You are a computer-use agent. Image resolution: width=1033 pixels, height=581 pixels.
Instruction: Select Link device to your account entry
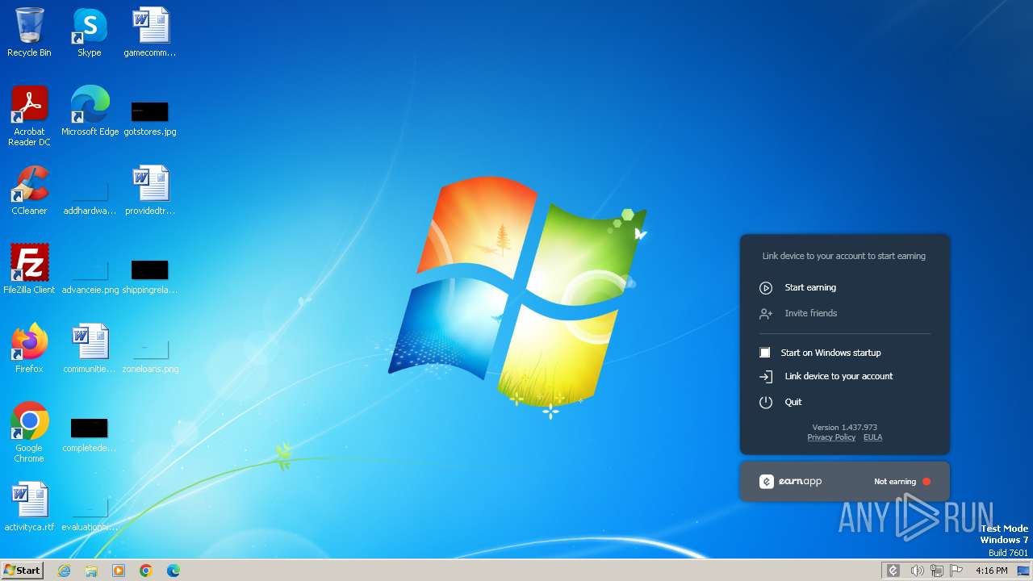[x=839, y=376]
